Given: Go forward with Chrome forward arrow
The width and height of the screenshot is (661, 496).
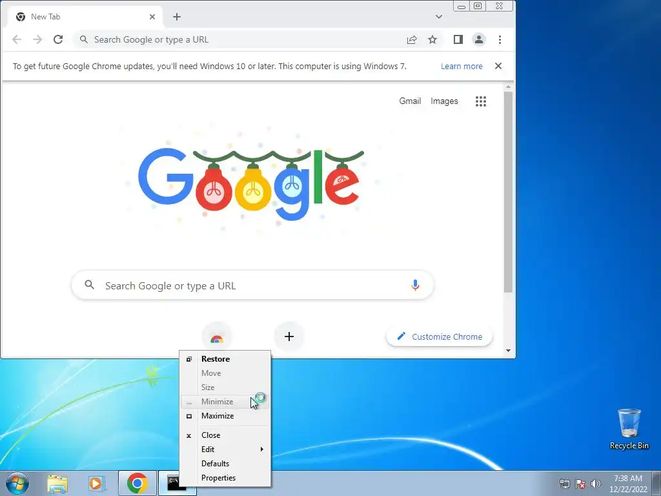Looking at the screenshot, I should click(37, 39).
